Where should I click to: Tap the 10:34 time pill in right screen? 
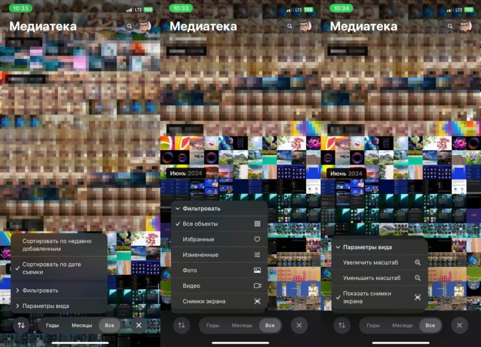[x=341, y=8]
